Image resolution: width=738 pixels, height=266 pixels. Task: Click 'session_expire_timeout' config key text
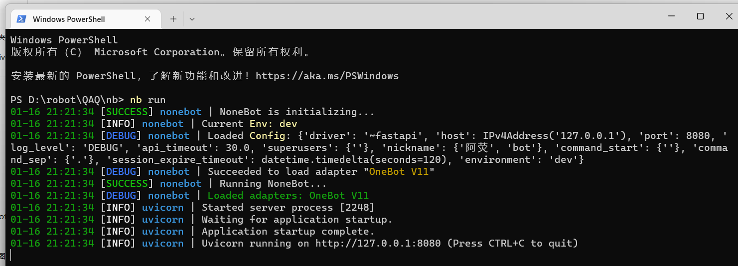(x=178, y=160)
